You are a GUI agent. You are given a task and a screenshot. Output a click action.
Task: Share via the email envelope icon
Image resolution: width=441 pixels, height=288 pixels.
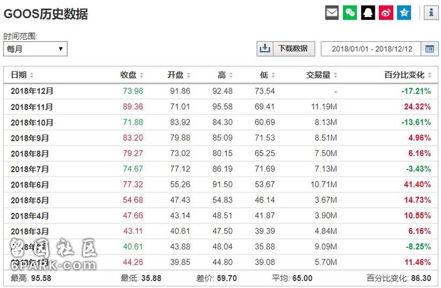click(332, 13)
